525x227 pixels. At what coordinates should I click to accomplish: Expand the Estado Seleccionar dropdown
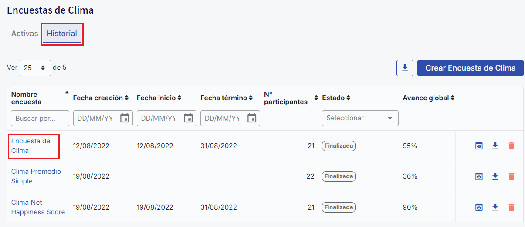pos(360,118)
